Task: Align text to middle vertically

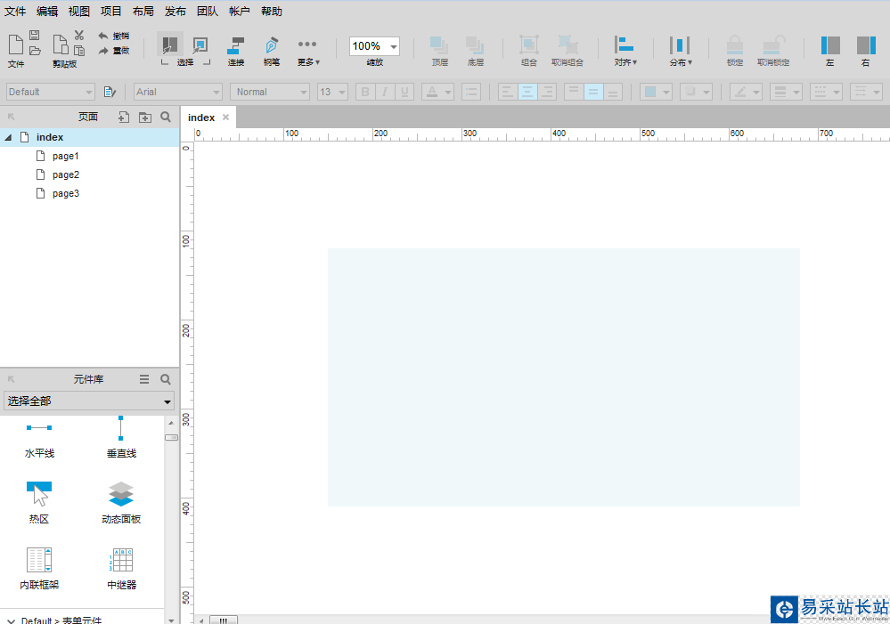Action: [593, 92]
